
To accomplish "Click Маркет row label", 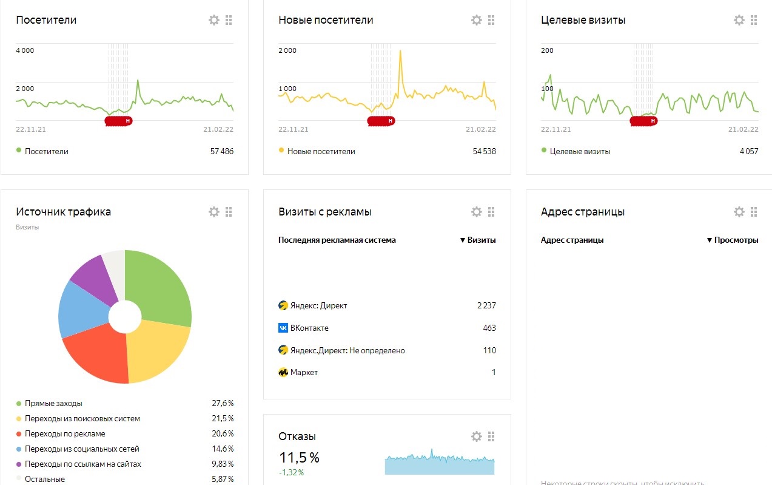I will (x=304, y=372).
